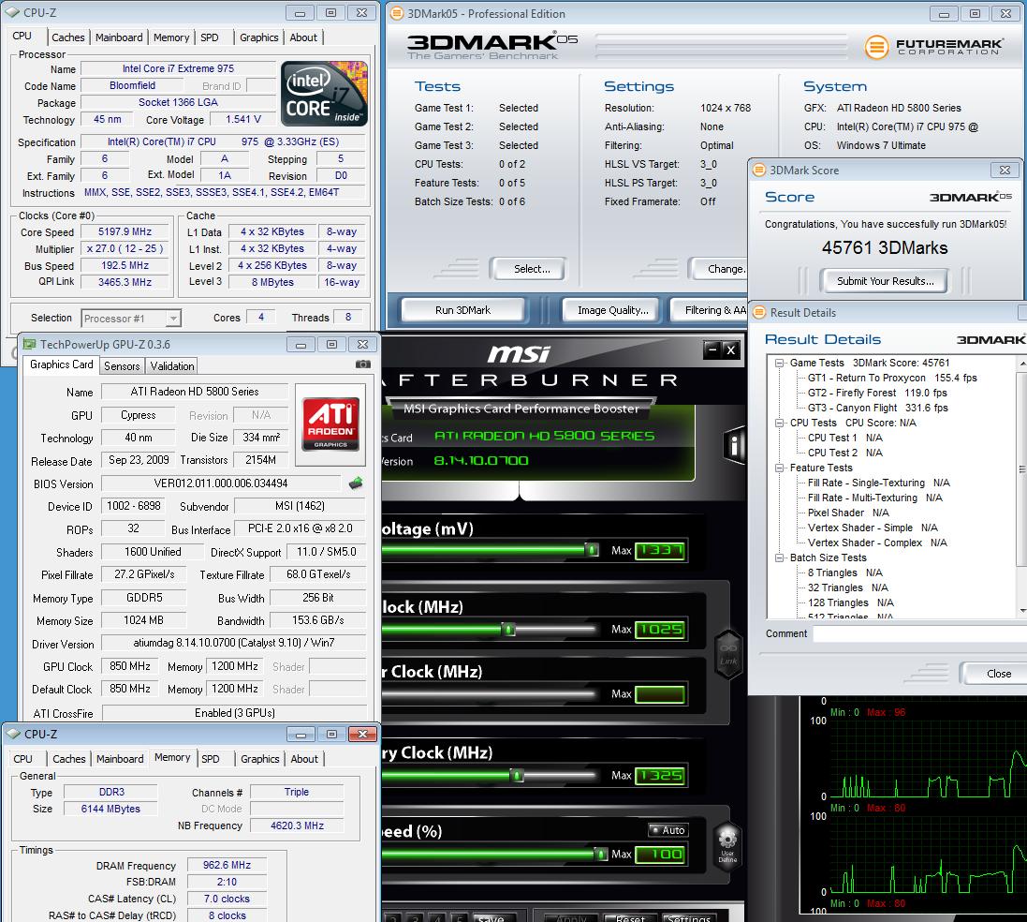This screenshot has width=1027, height=922.
Task: Collapse the Game Tests tree node
Action: pos(780,363)
